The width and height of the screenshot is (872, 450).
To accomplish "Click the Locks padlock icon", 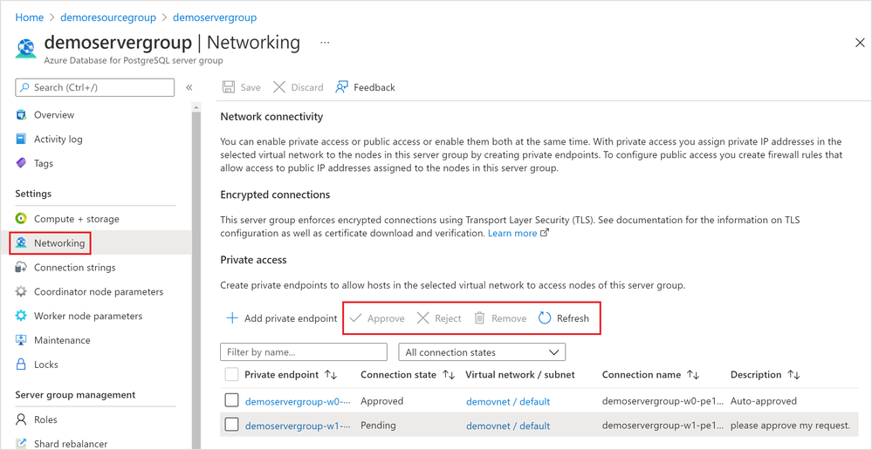I will point(22,365).
